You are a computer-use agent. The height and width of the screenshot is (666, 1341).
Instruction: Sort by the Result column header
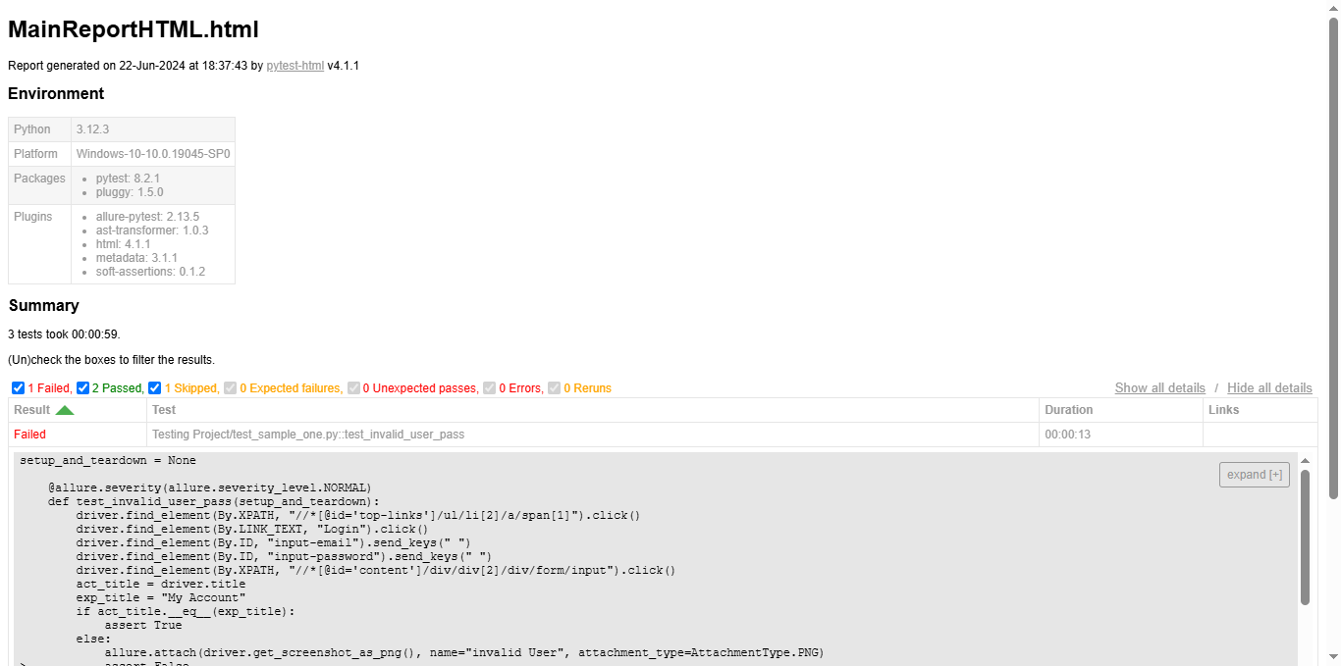pyautogui.click(x=77, y=410)
